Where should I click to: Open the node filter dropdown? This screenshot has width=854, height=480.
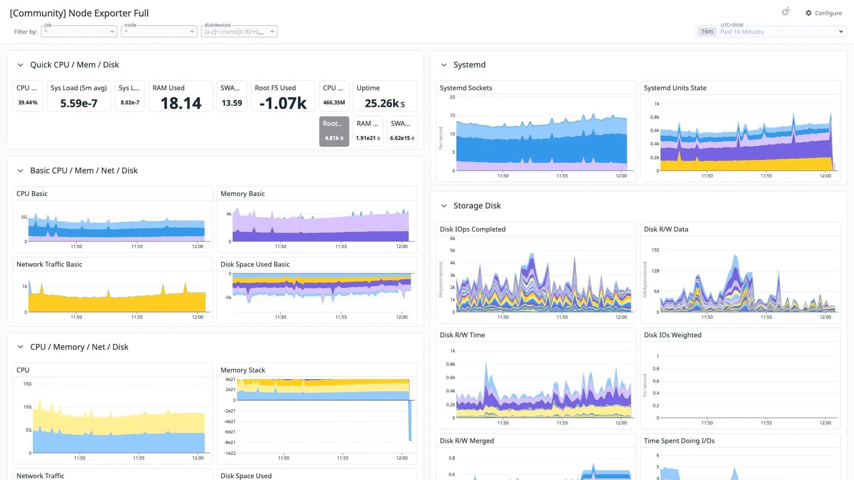coord(159,32)
